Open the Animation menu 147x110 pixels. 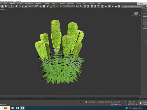click(20, 3)
